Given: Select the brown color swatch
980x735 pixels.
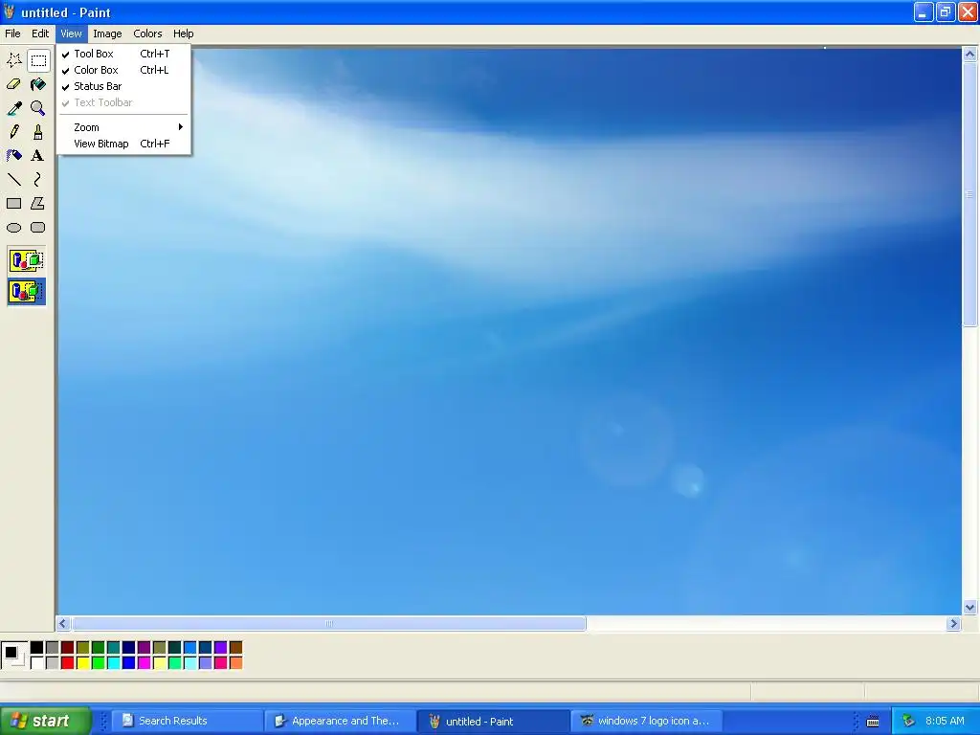Looking at the screenshot, I should click(236, 648).
